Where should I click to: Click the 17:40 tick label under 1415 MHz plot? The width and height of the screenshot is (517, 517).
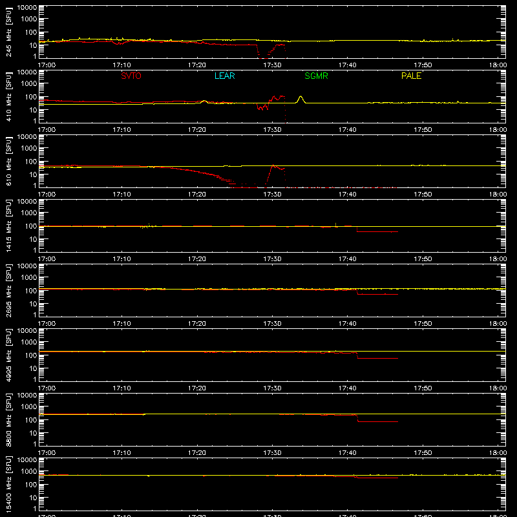point(347,259)
